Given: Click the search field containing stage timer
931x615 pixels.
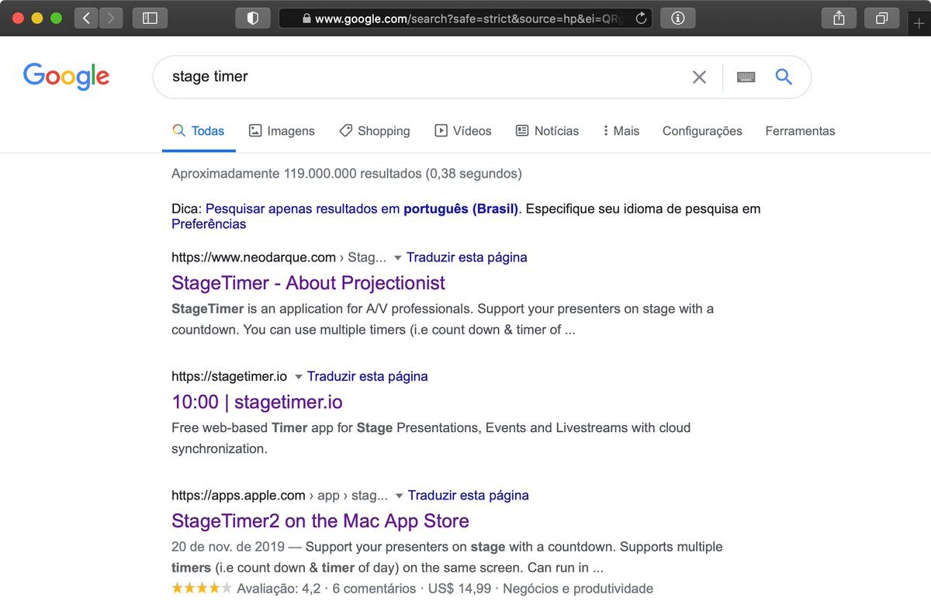Looking at the screenshot, I should point(419,77).
